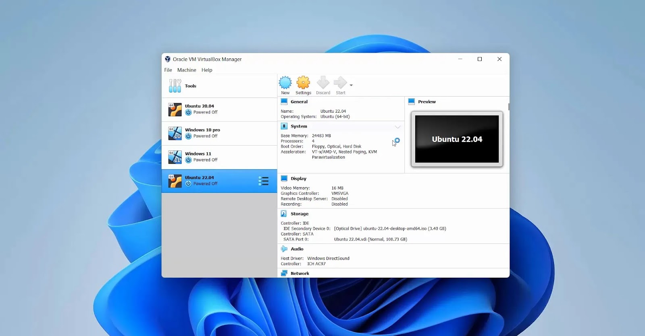Click the Host Driver value Windows DirectSound
645x336 pixels.
pos(328,259)
